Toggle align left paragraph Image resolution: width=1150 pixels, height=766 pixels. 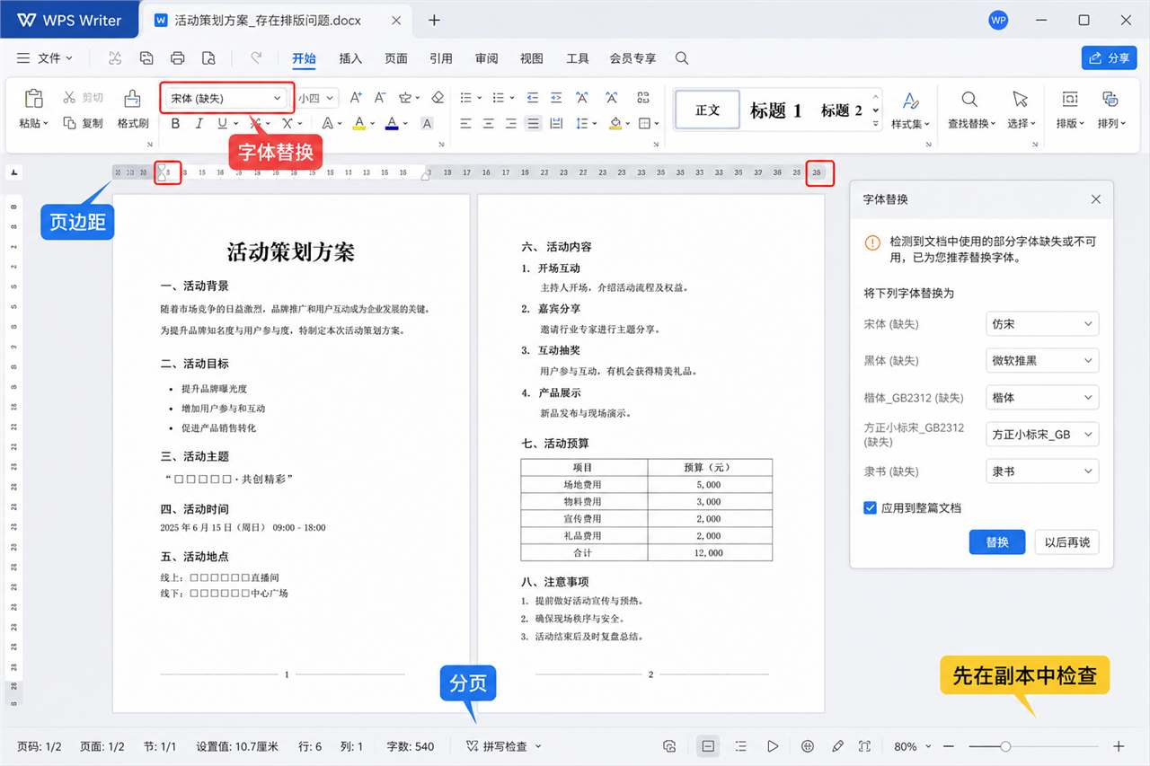pyautogui.click(x=465, y=123)
